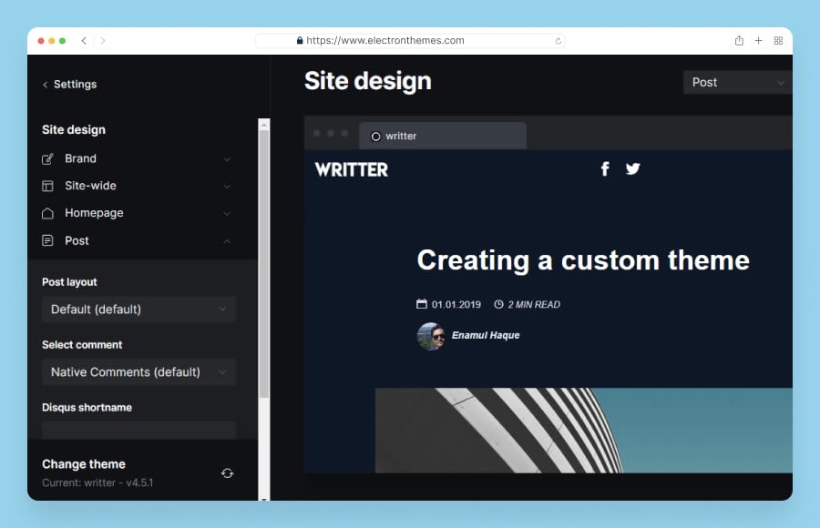
Task: Click the Site-wide layout icon
Action: pyautogui.click(x=47, y=186)
